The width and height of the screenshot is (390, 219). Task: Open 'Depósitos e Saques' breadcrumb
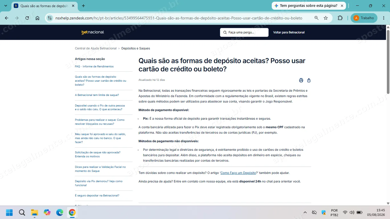click(x=136, y=48)
